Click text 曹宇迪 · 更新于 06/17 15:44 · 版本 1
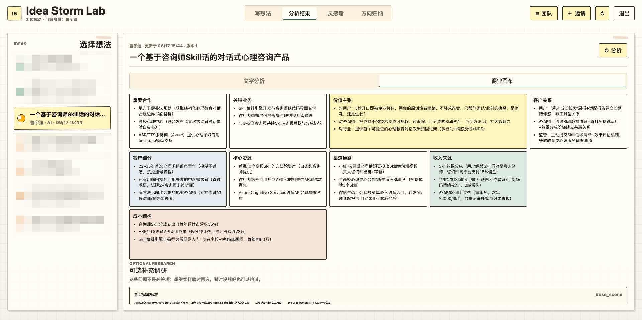 (x=163, y=46)
